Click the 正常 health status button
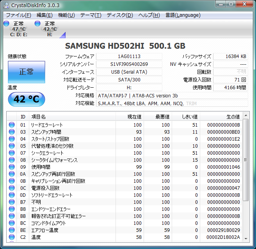The image size is (256, 249). pyautogui.click(x=27, y=72)
